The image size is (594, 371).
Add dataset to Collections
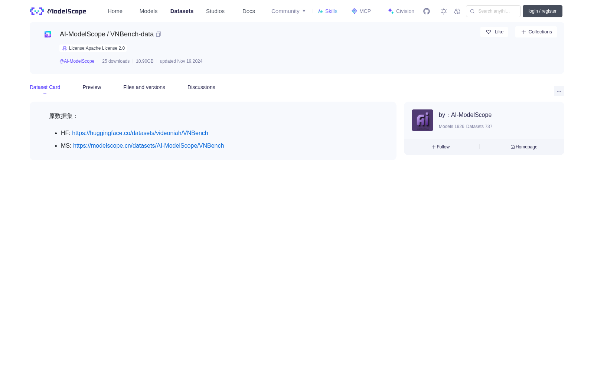click(x=536, y=32)
